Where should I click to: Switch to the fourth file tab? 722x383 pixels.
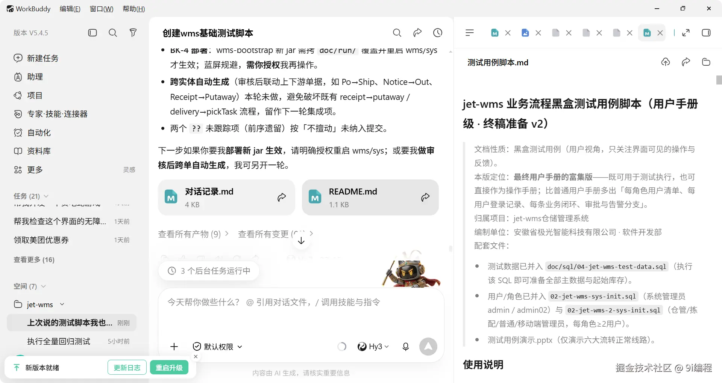click(x=586, y=33)
